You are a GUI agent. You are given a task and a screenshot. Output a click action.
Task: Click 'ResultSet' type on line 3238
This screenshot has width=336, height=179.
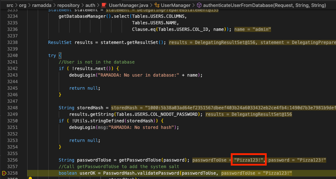coord(60,42)
